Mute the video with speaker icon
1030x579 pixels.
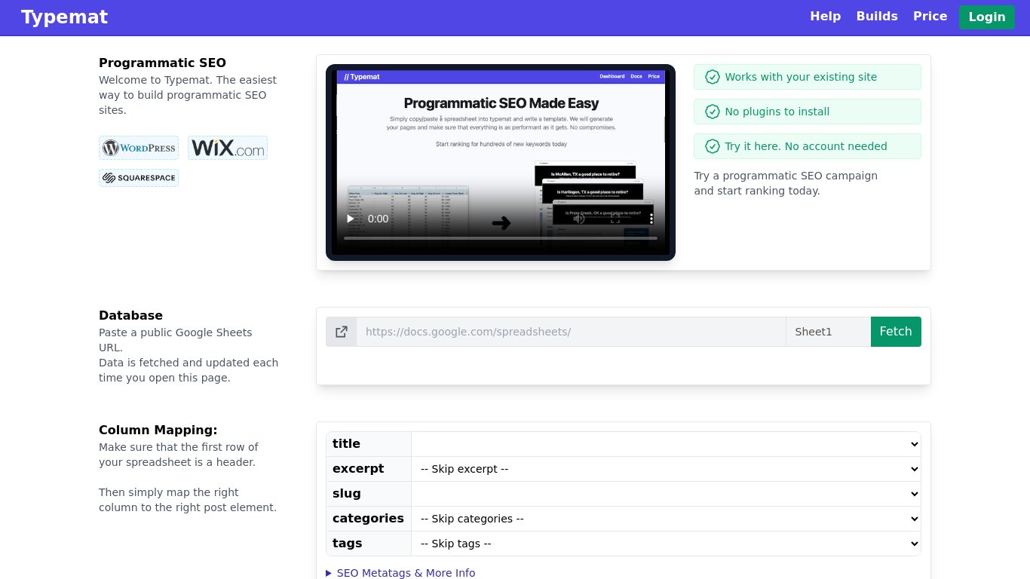(x=579, y=219)
